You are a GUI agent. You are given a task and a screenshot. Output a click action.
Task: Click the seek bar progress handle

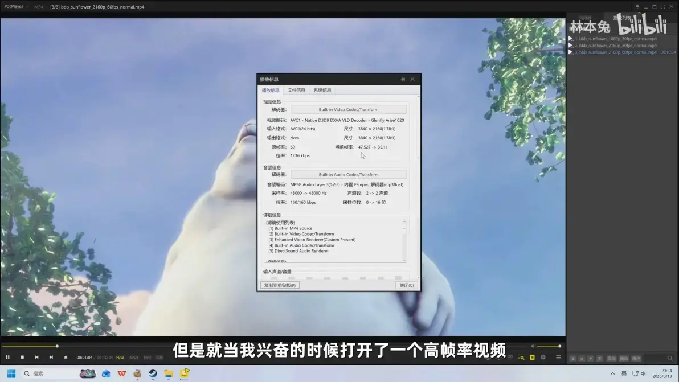pos(57,346)
